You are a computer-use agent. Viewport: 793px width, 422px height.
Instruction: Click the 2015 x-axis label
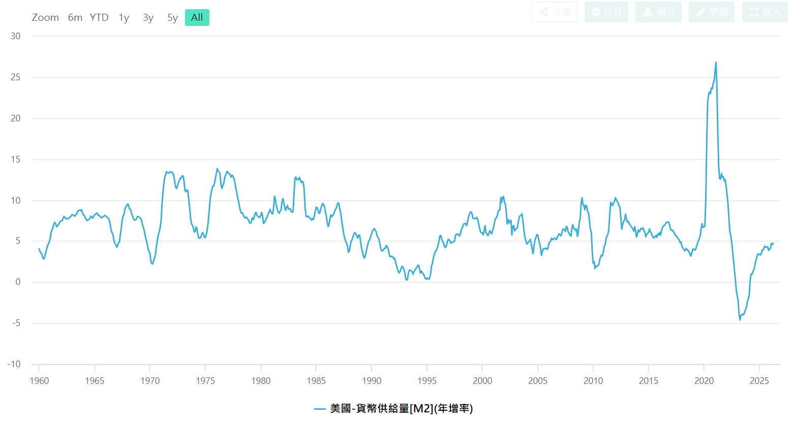(649, 381)
